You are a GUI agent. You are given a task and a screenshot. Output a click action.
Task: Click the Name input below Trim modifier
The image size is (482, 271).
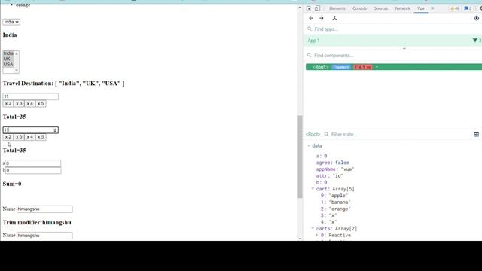tap(44, 236)
